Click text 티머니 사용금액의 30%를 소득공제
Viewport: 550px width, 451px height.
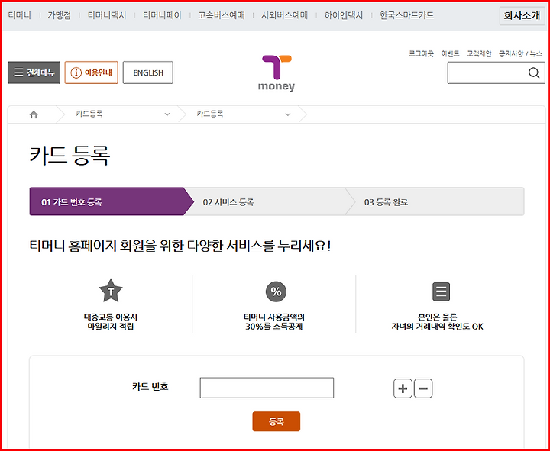[x=274, y=322]
